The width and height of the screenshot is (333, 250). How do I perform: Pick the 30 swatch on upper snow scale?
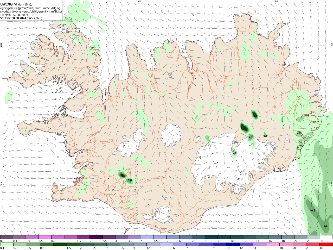coord(326,237)
